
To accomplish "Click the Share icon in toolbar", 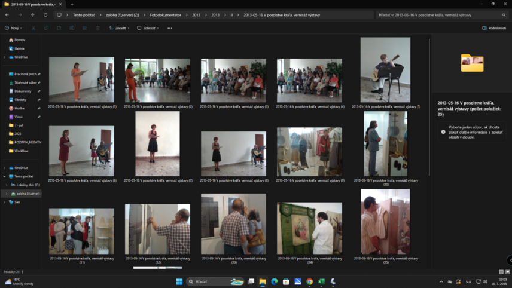I will [x=84, y=28].
